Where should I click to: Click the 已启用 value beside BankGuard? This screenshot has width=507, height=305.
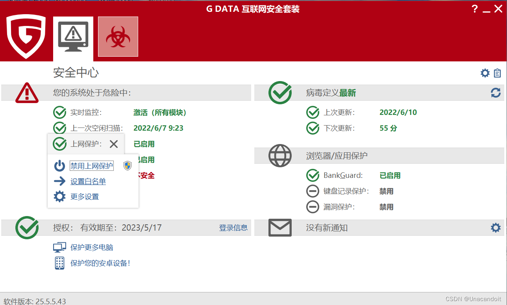click(x=390, y=176)
